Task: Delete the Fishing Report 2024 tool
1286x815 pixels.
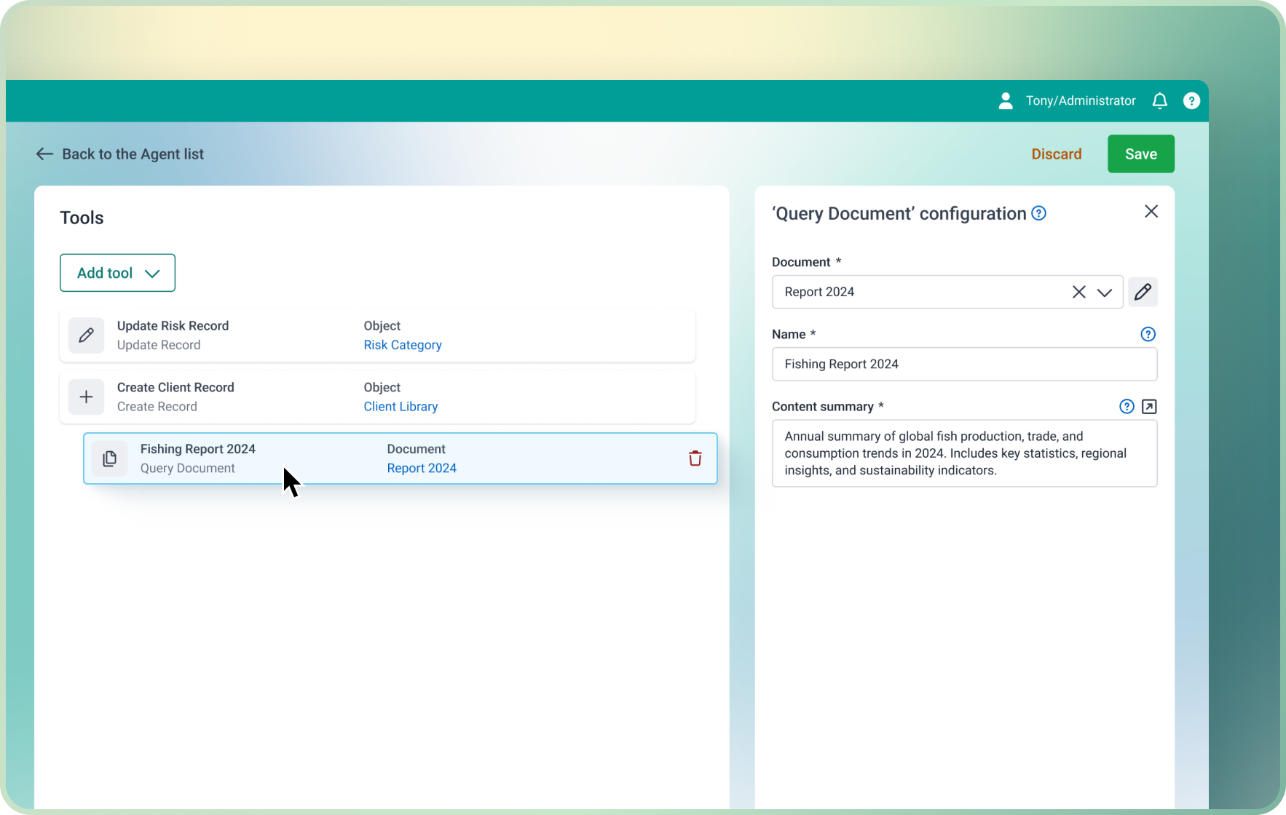Action: (x=695, y=458)
